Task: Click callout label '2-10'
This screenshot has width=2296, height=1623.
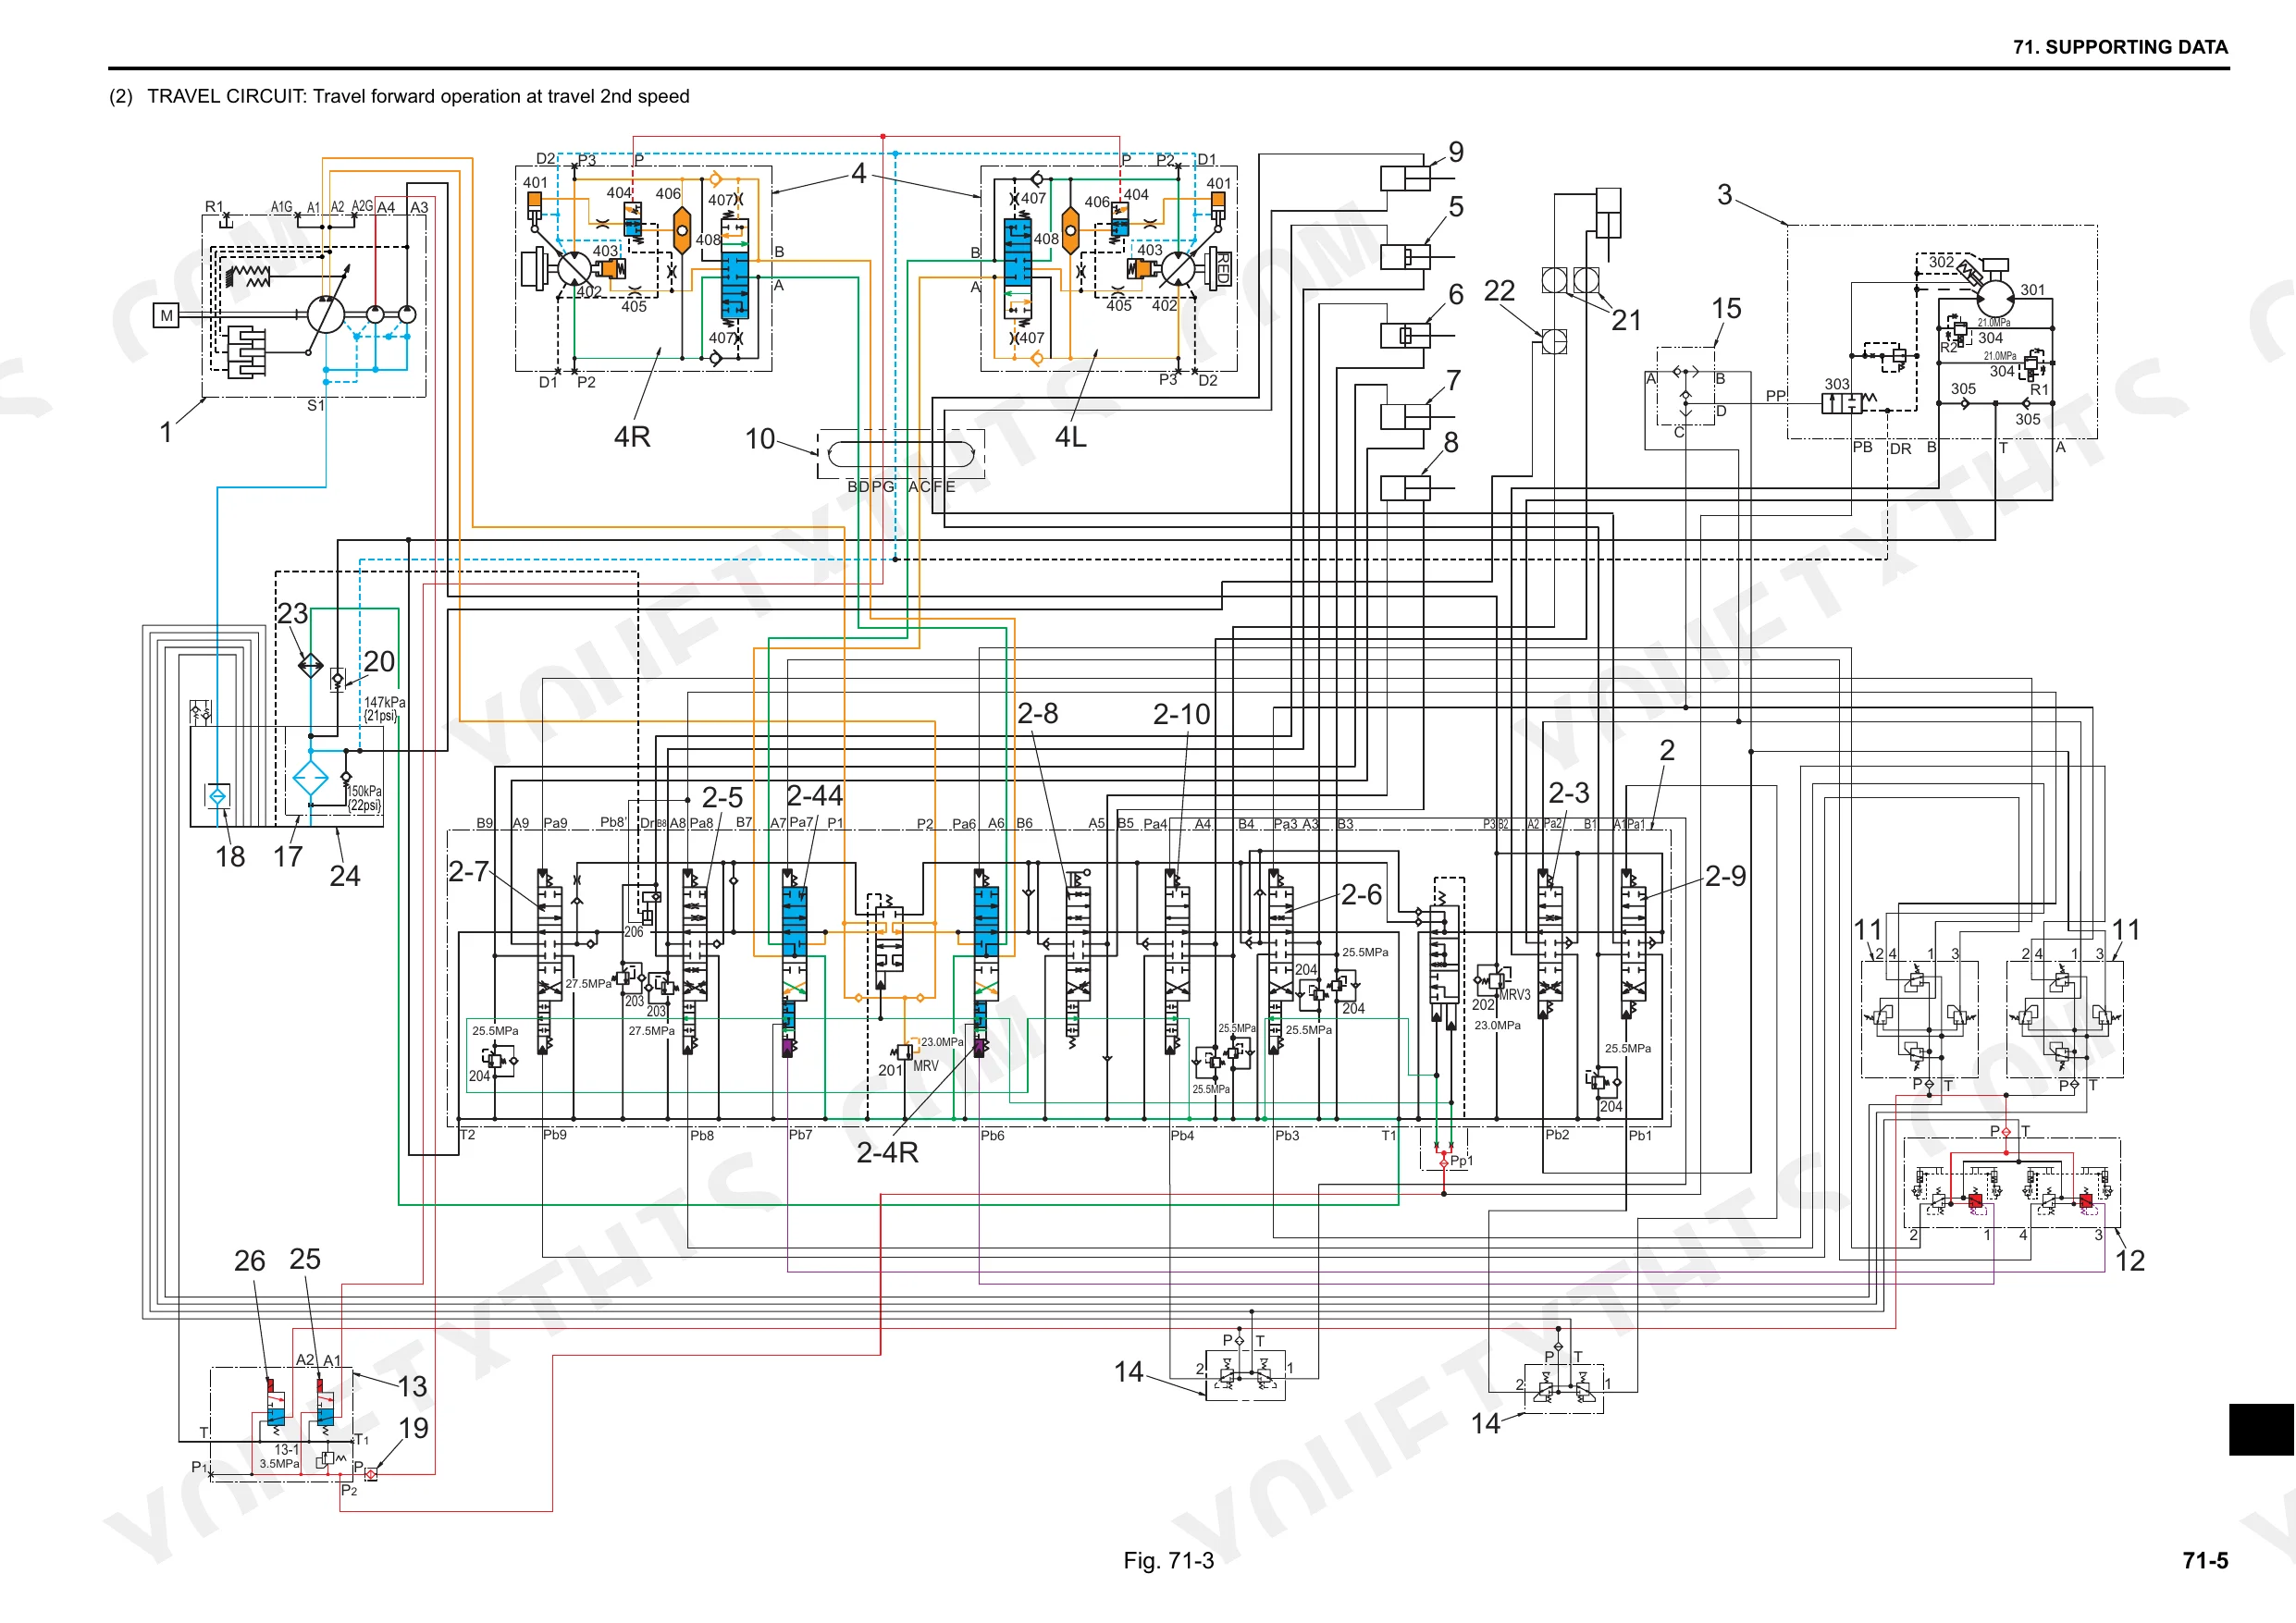Action: tap(1181, 714)
